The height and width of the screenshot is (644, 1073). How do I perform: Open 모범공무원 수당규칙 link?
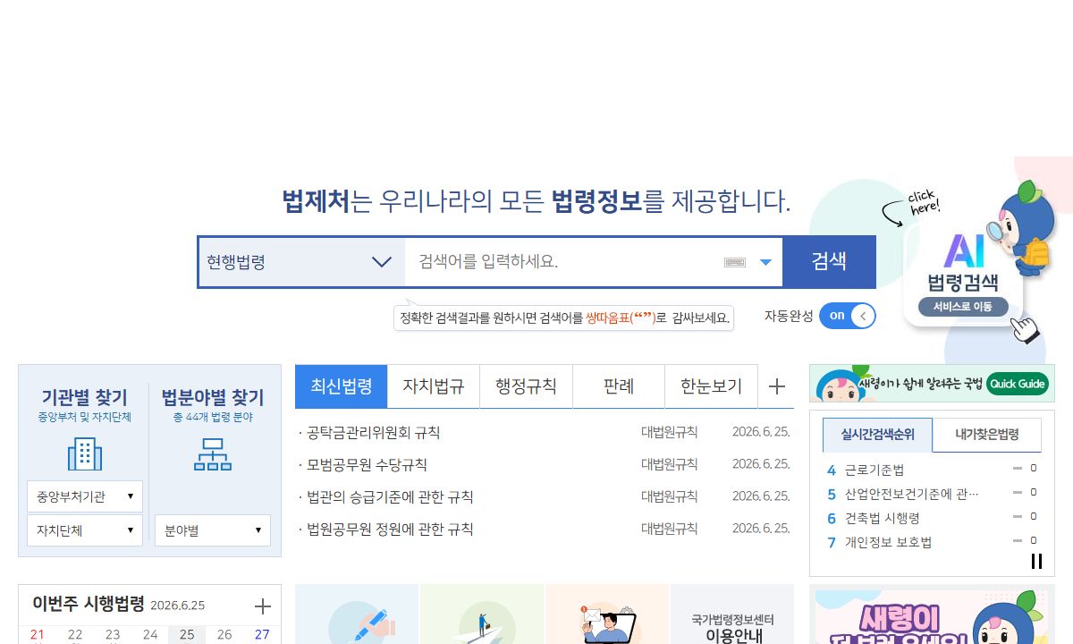tap(367, 465)
